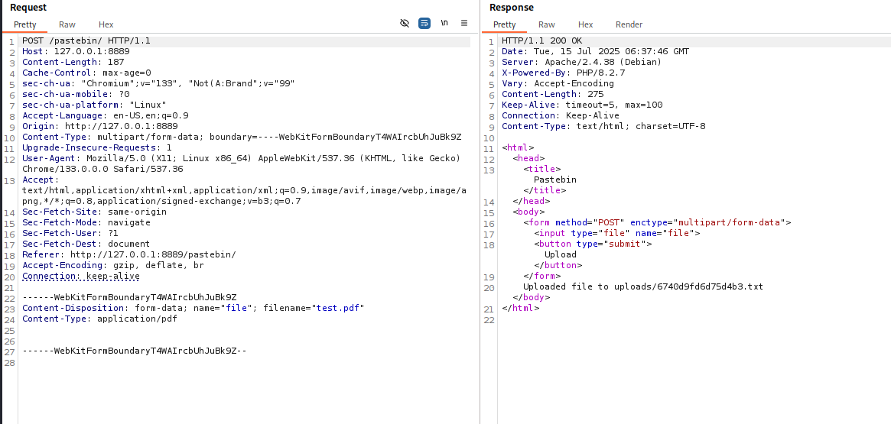The width and height of the screenshot is (891, 424).
Task: Switch to the Response Raw tab
Action: (547, 24)
